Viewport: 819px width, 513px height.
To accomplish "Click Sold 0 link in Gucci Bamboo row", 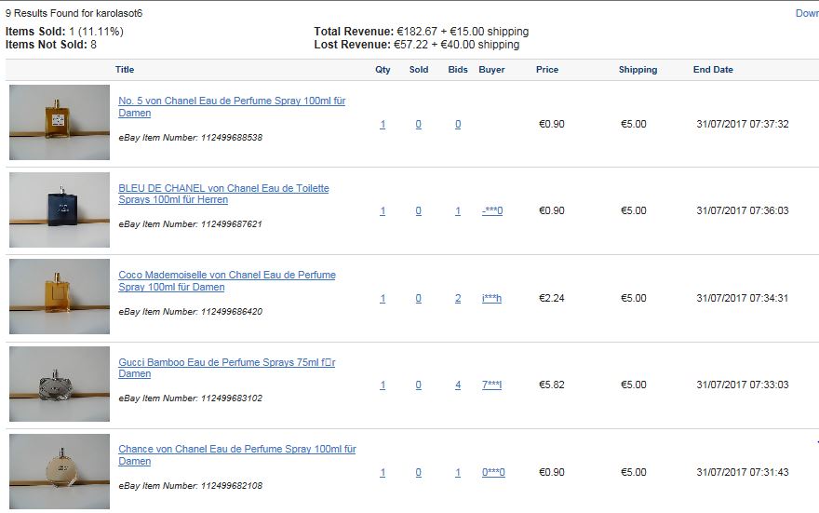I will [419, 385].
